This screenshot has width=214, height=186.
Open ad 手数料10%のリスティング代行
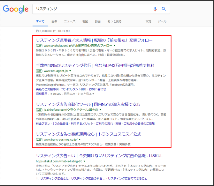(x=95, y=66)
